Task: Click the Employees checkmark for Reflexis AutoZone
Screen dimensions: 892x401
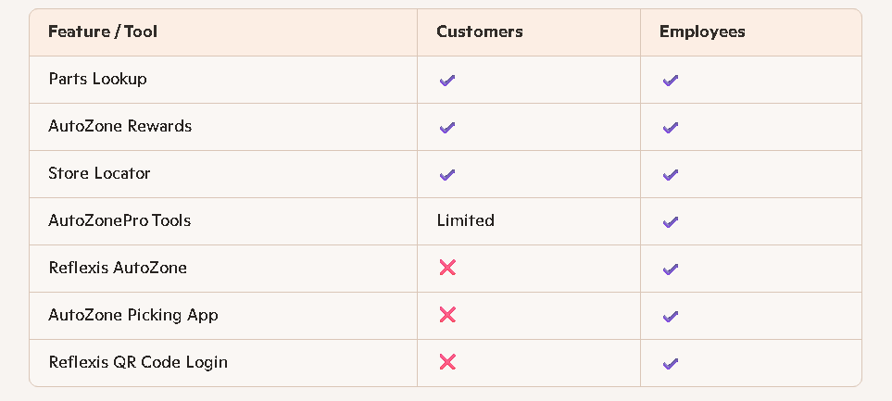Action: (x=671, y=269)
